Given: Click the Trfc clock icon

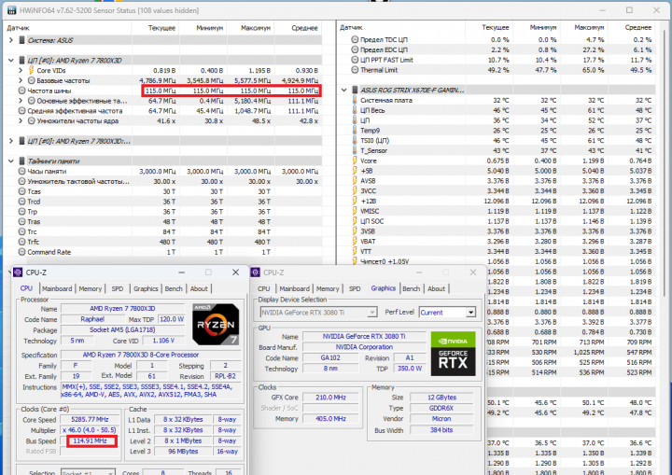Looking at the screenshot, I should [21, 242].
